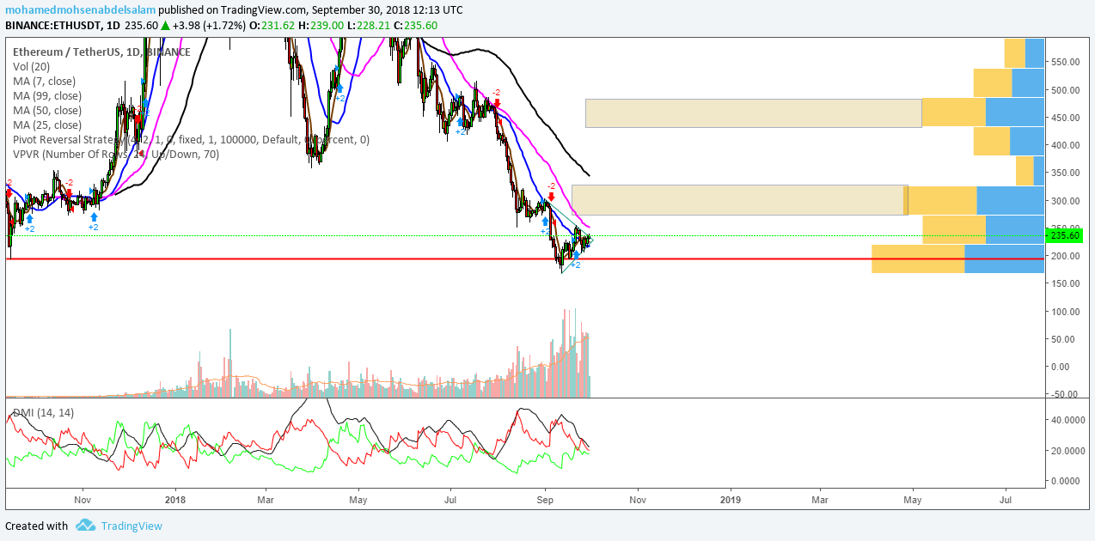Screen dimensions: 1095x541
Task: Click the -50.00 volume axis label
Action: [1065, 394]
